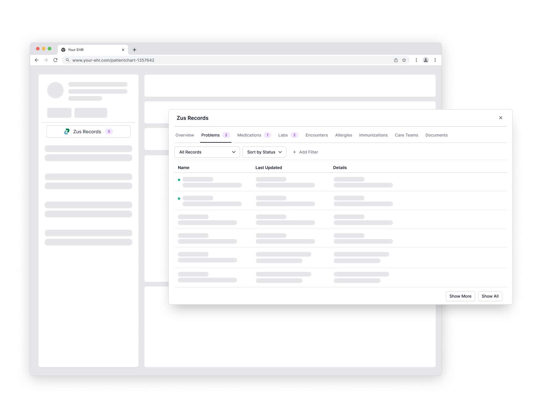Screen dimensions: 557x411
Task: Click the Last Updated column header
Action: point(269,168)
